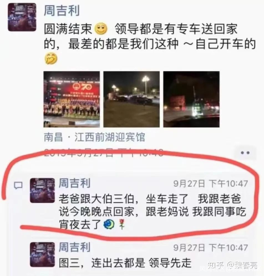
Task: Open avatar on first comment
Action: pyautogui.click(x=42, y=190)
